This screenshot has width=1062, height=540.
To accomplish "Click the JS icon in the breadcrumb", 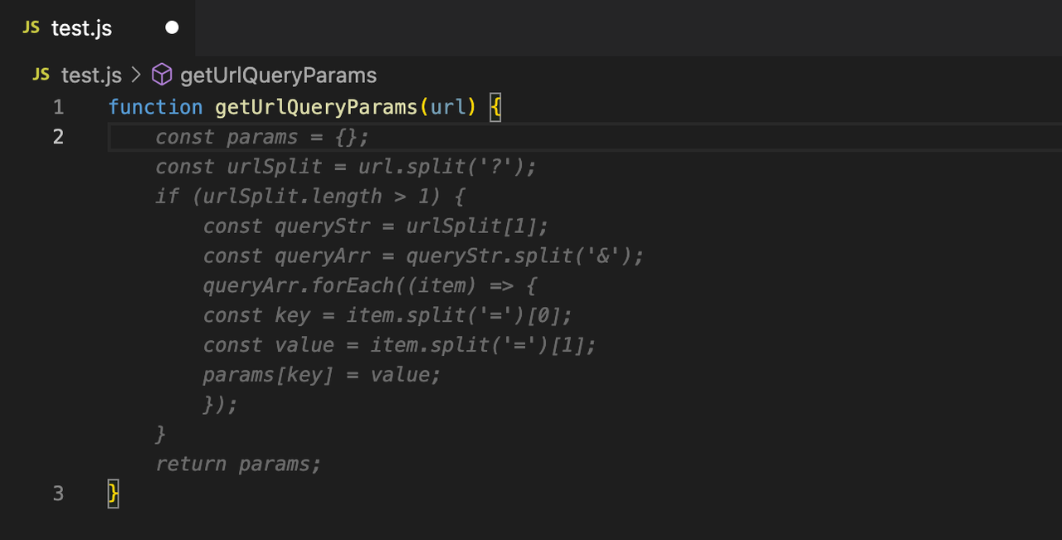I will point(41,75).
